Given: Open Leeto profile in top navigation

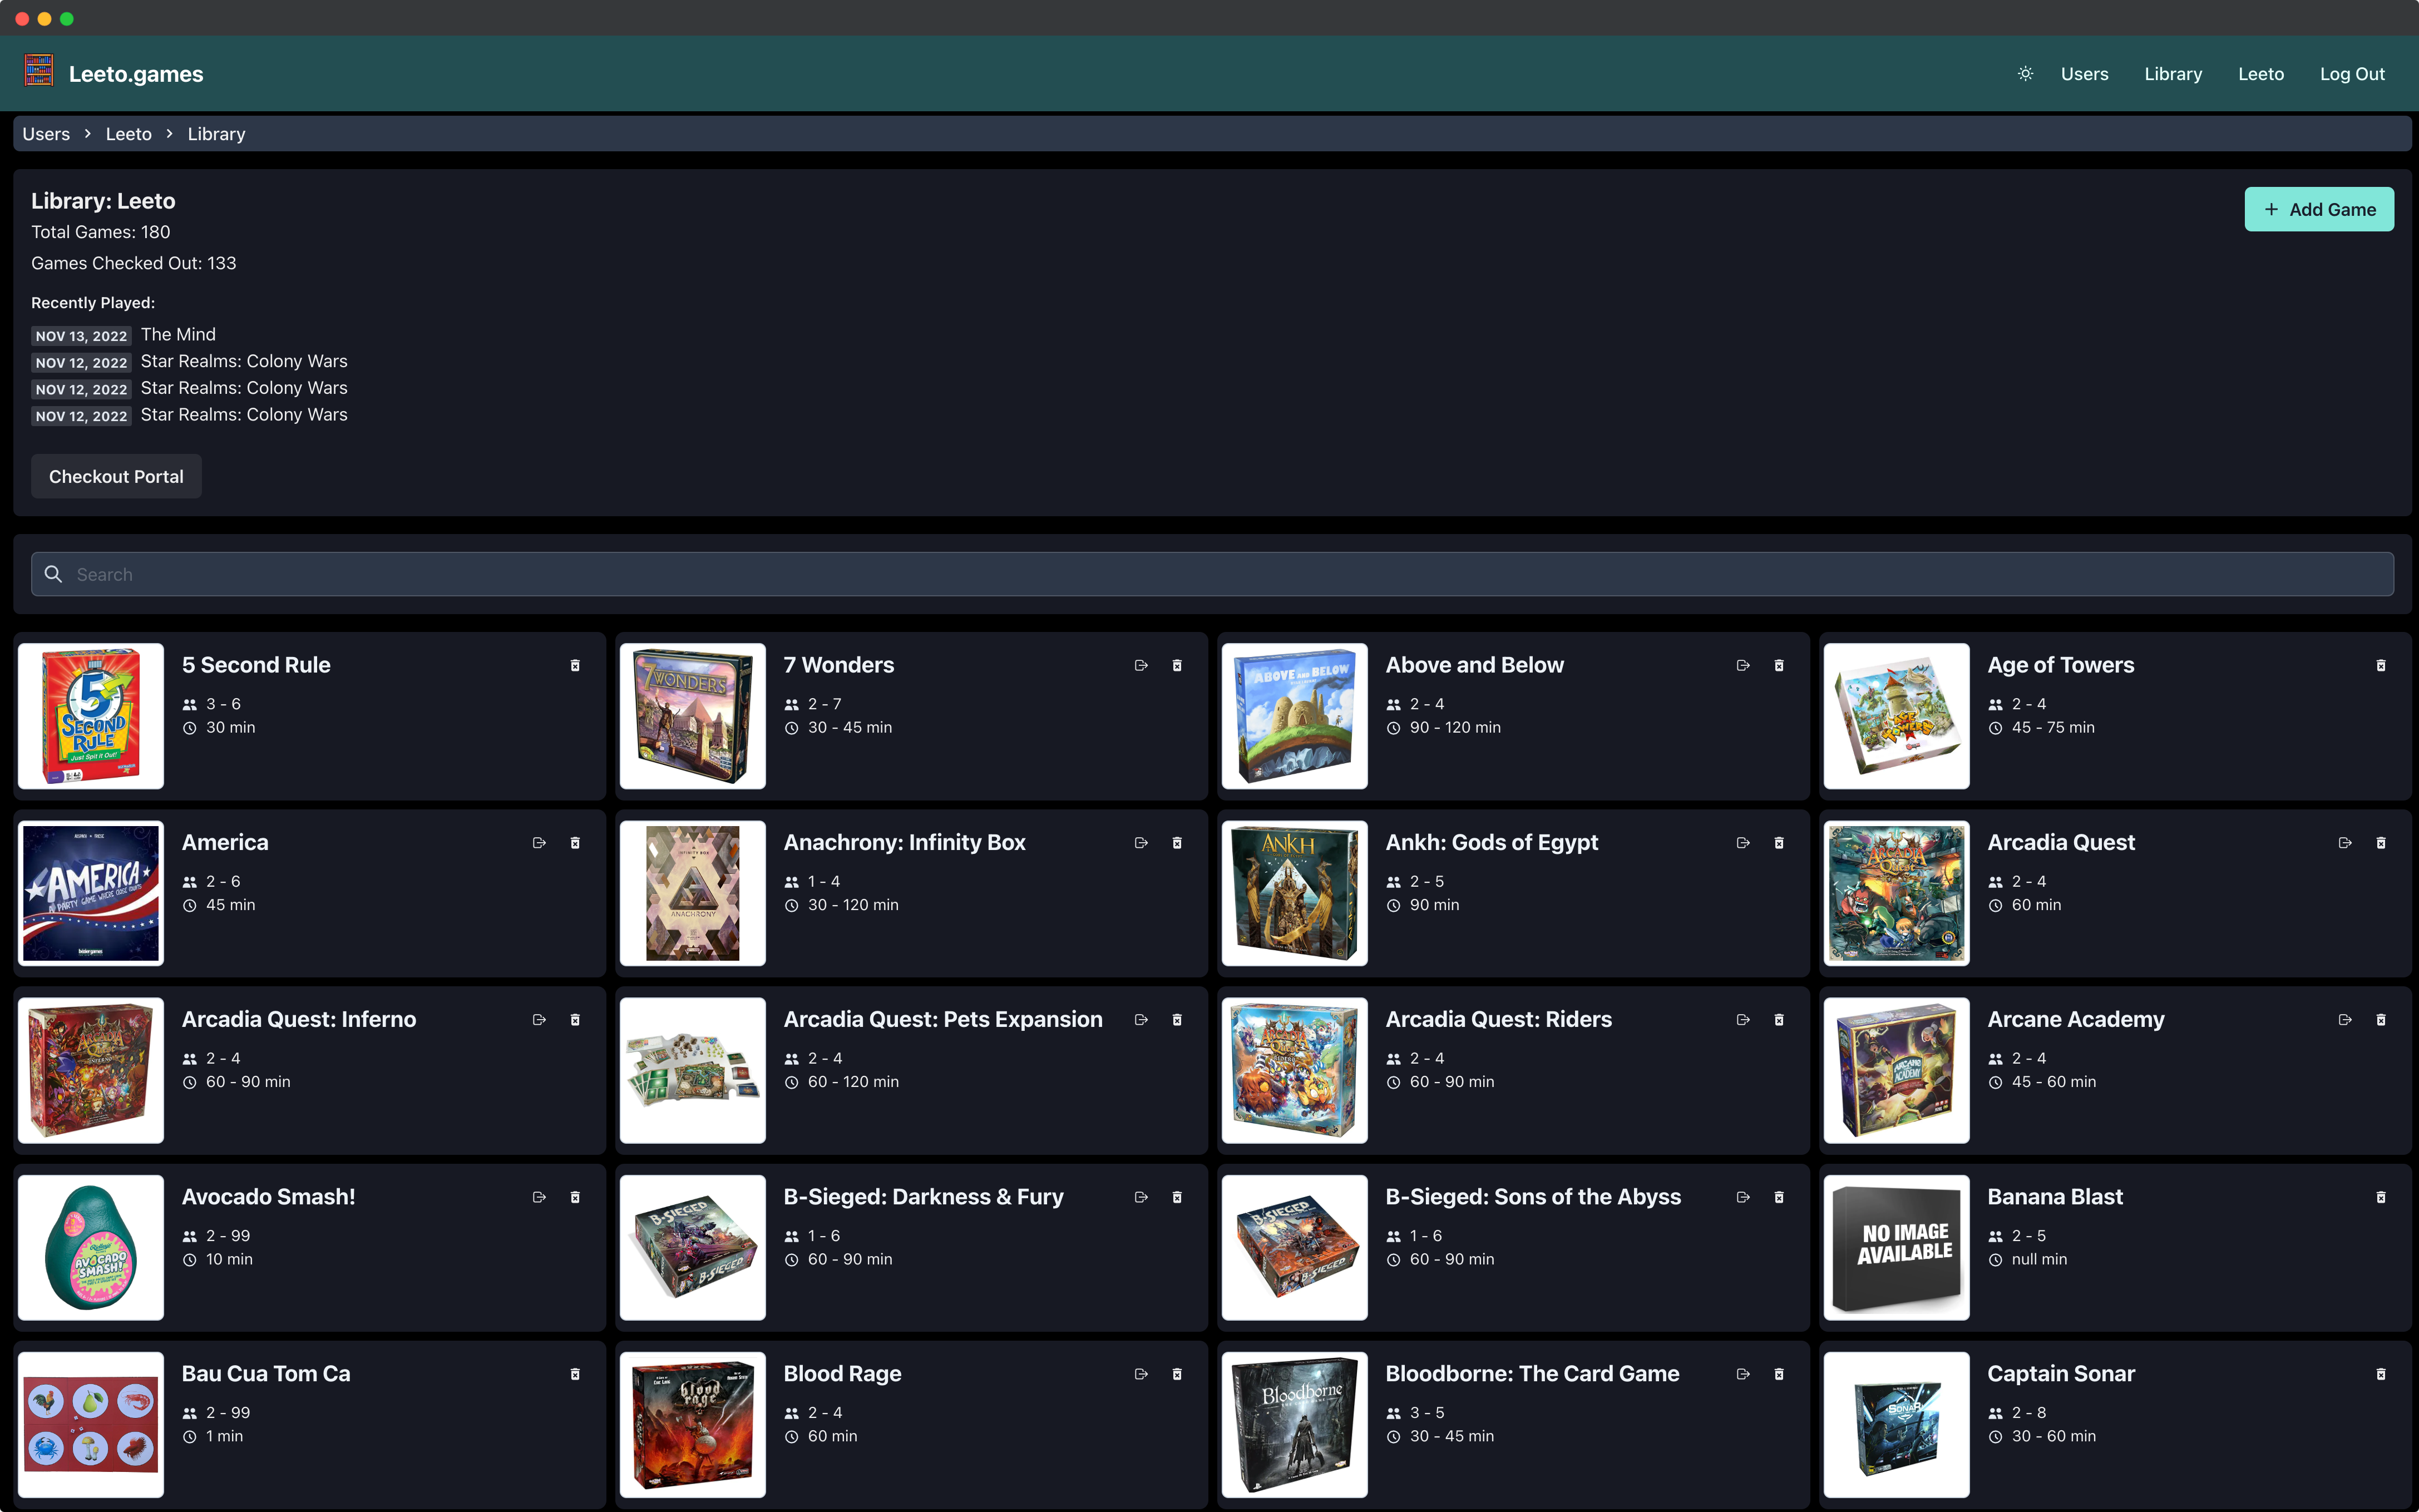Looking at the screenshot, I should 2261,74.
